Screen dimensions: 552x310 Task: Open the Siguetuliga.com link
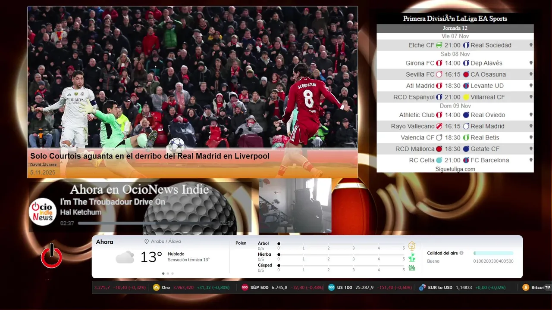(x=455, y=169)
